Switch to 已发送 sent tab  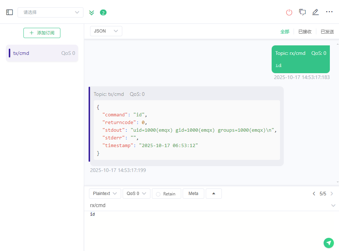327,32
